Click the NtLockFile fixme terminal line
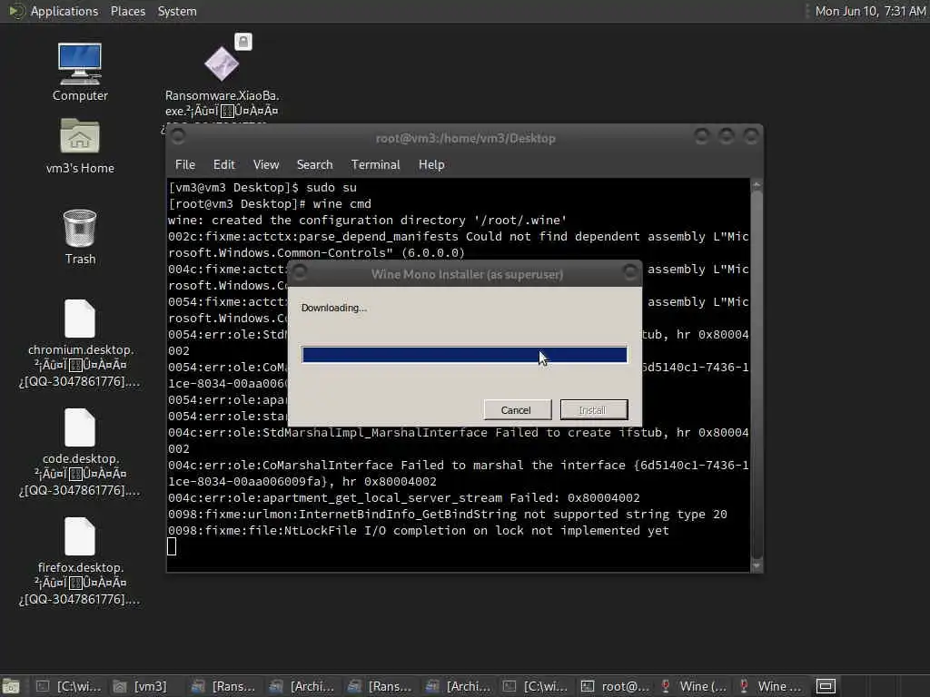930x697 pixels. 418,530
